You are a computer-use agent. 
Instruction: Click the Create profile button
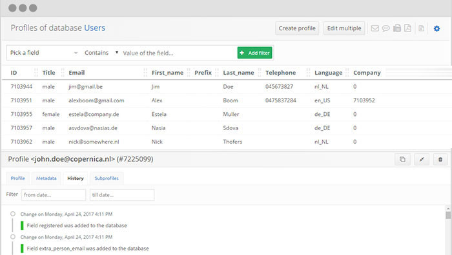(297, 28)
